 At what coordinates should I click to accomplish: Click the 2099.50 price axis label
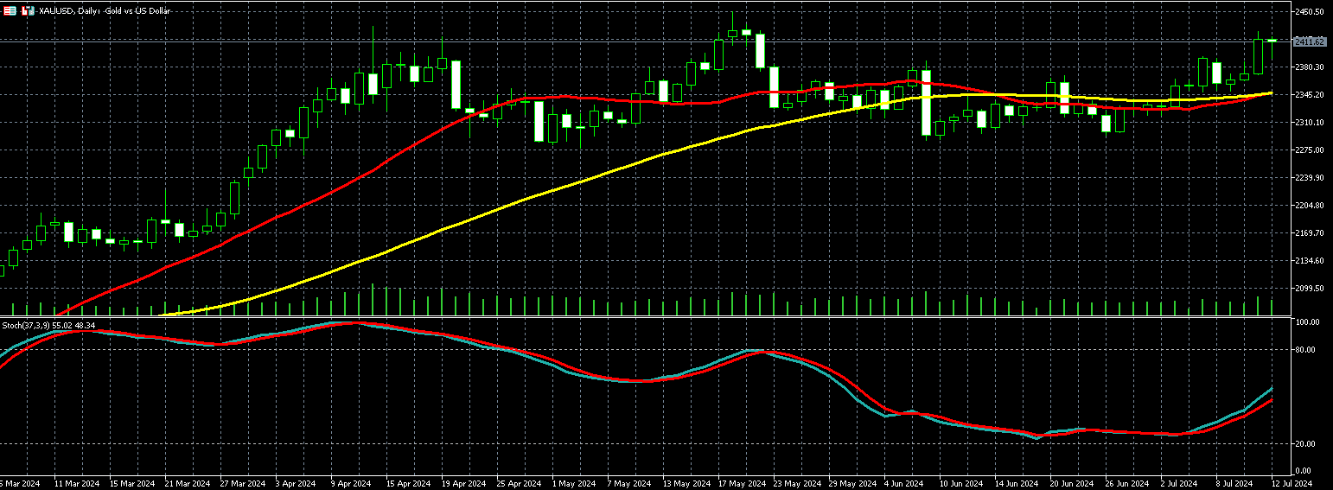coord(1311,288)
